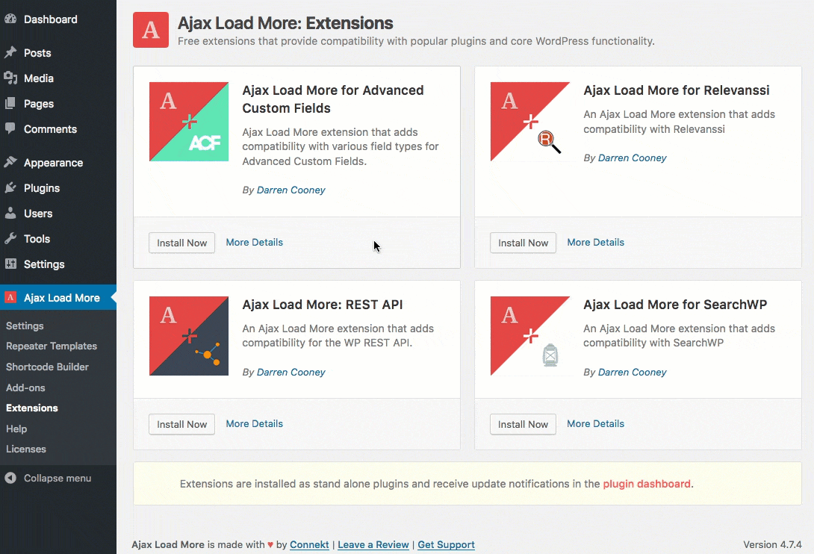
Task: Install the REST API extension
Action: click(x=181, y=424)
